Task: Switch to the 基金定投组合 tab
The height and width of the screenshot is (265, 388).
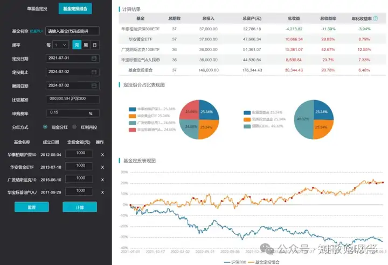Action: 75,9
